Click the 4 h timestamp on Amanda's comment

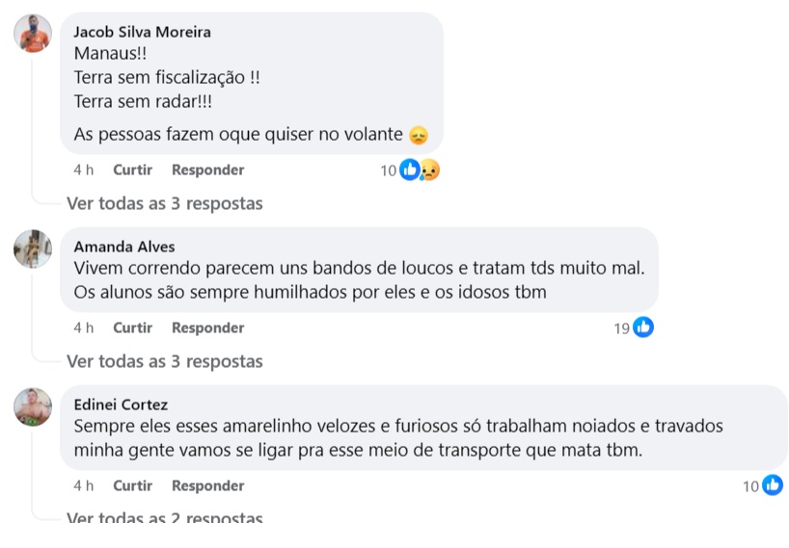click(x=84, y=328)
